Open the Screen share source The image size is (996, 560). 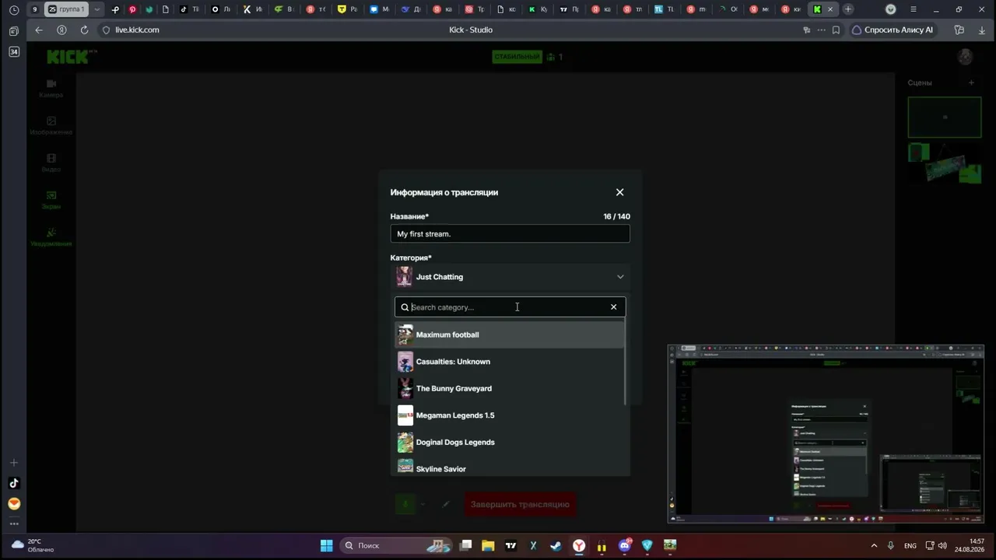[x=51, y=200]
